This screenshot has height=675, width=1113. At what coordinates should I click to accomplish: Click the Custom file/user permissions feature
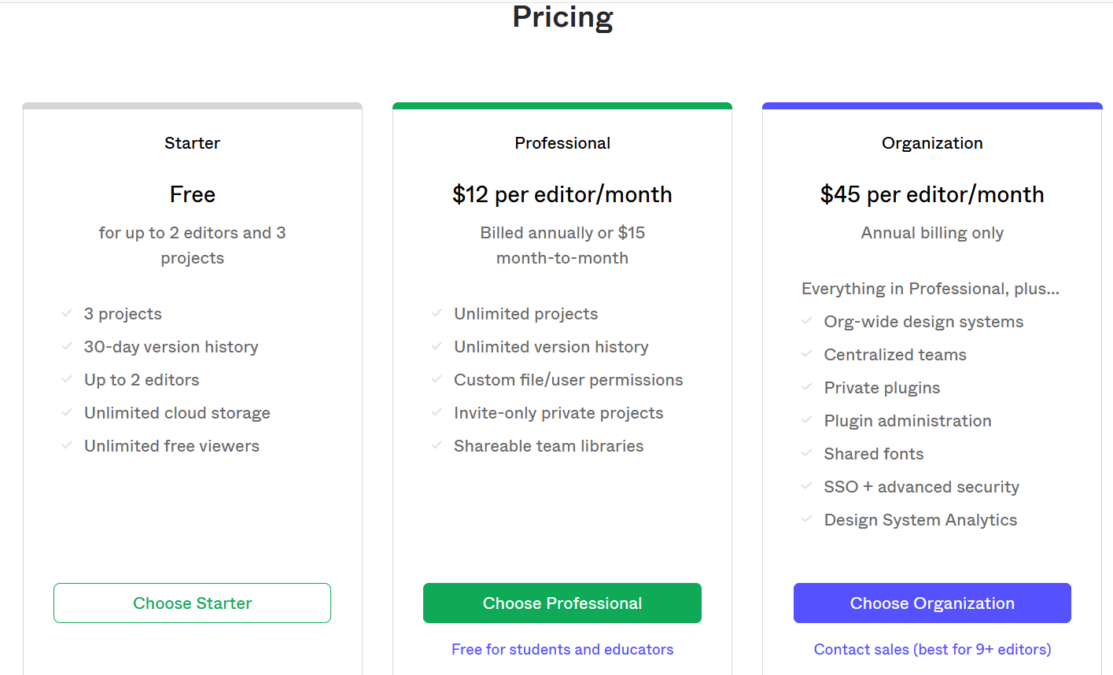click(x=568, y=380)
